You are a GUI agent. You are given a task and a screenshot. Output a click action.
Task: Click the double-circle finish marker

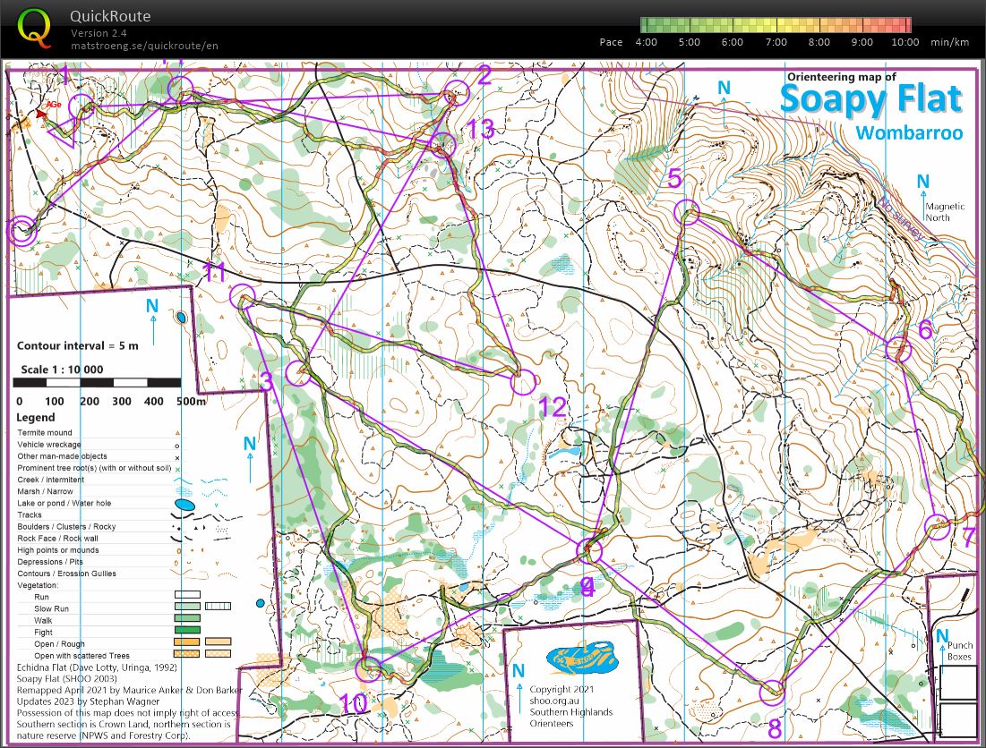click(21, 230)
